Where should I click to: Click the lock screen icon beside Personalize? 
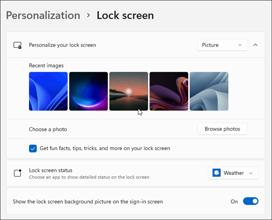pyautogui.click(x=17, y=45)
